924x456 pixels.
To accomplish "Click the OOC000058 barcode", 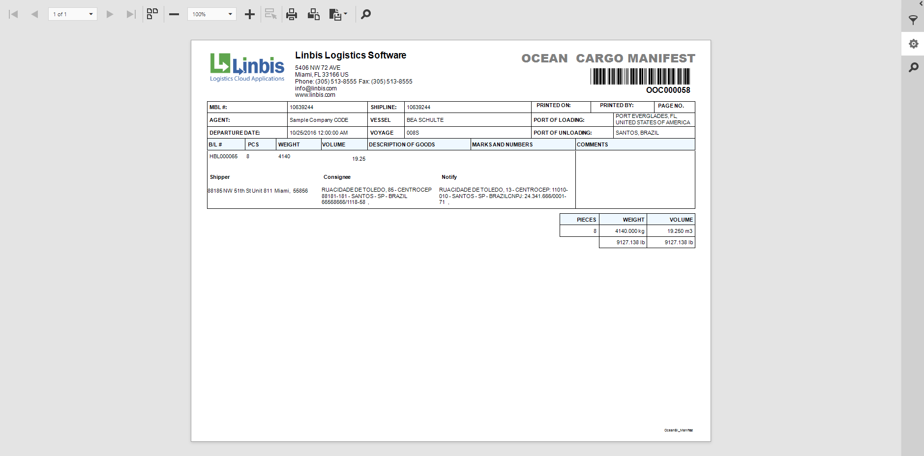I will click(x=641, y=77).
